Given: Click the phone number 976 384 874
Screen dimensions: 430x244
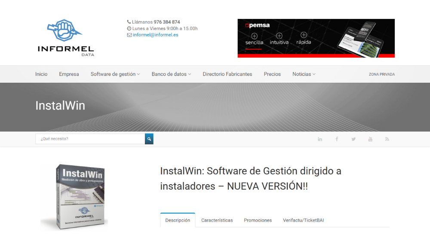Looking at the screenshot, I should (x=167, y=22).
